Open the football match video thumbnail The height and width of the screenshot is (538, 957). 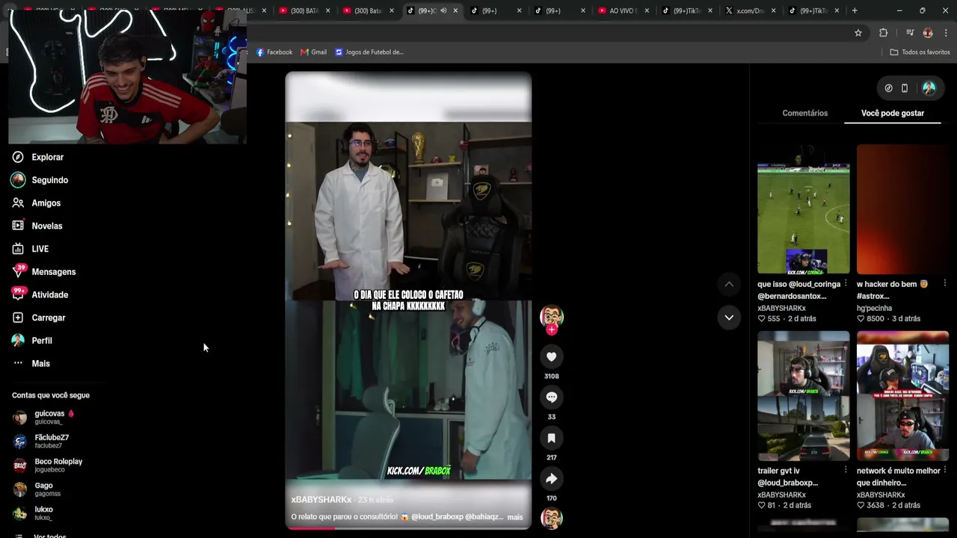[x=803, y=209]
